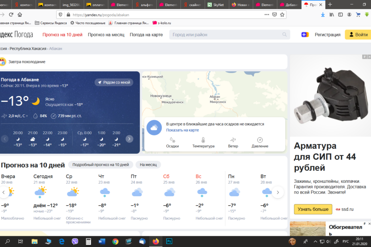Show previous days in 10-day forecast
371x247 pixels.
point(4,192)
